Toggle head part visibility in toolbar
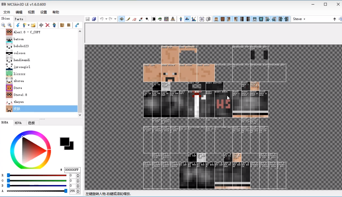The image size is (342, 197). click(x=216, y=19)
